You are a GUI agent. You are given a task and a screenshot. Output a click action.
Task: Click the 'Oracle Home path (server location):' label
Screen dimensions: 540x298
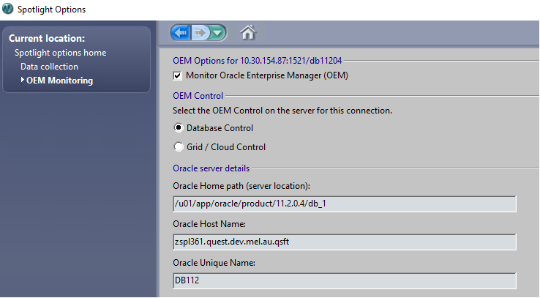[241, 186]
